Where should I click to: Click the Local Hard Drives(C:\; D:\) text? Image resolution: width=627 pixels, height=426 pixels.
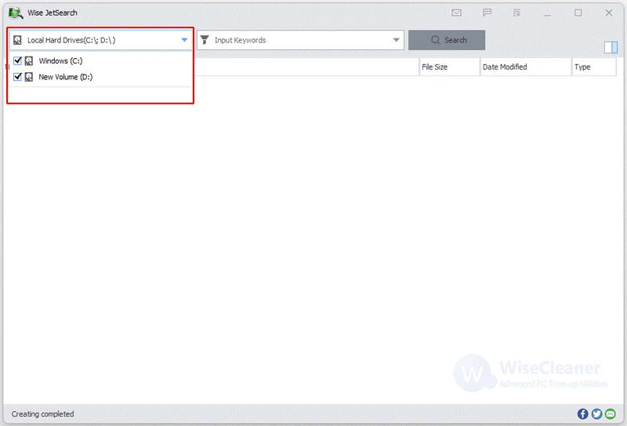(x=71, y=40)
